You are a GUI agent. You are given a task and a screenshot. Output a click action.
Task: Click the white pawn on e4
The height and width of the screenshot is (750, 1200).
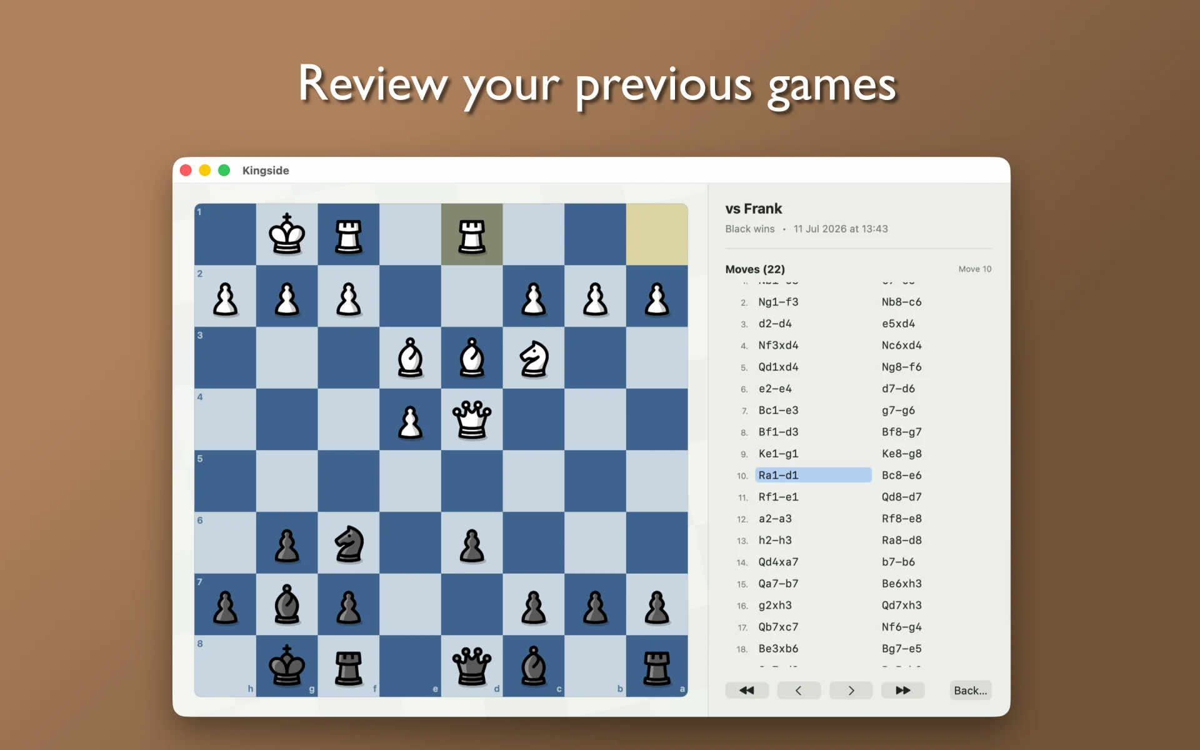pos(410,422)
